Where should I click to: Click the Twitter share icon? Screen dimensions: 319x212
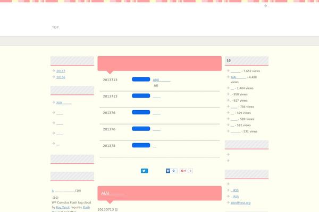click(144, 171)
